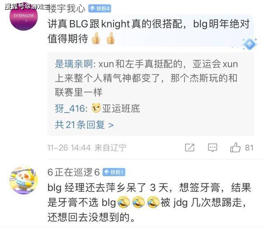Viewport: 263px width, 228px height.
Task: Click username 楼宇我心
Action: [x=67, y=9]
